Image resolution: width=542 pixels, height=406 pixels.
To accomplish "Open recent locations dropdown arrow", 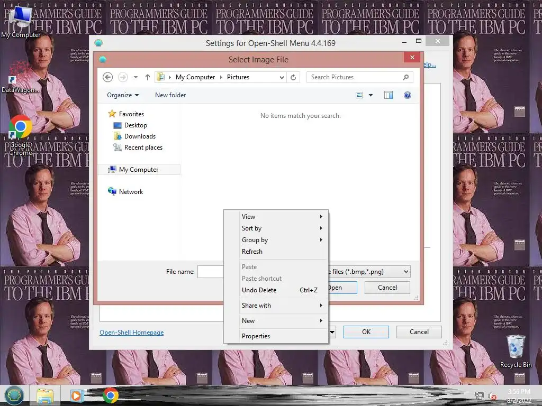I will click(x=136, y=77).
